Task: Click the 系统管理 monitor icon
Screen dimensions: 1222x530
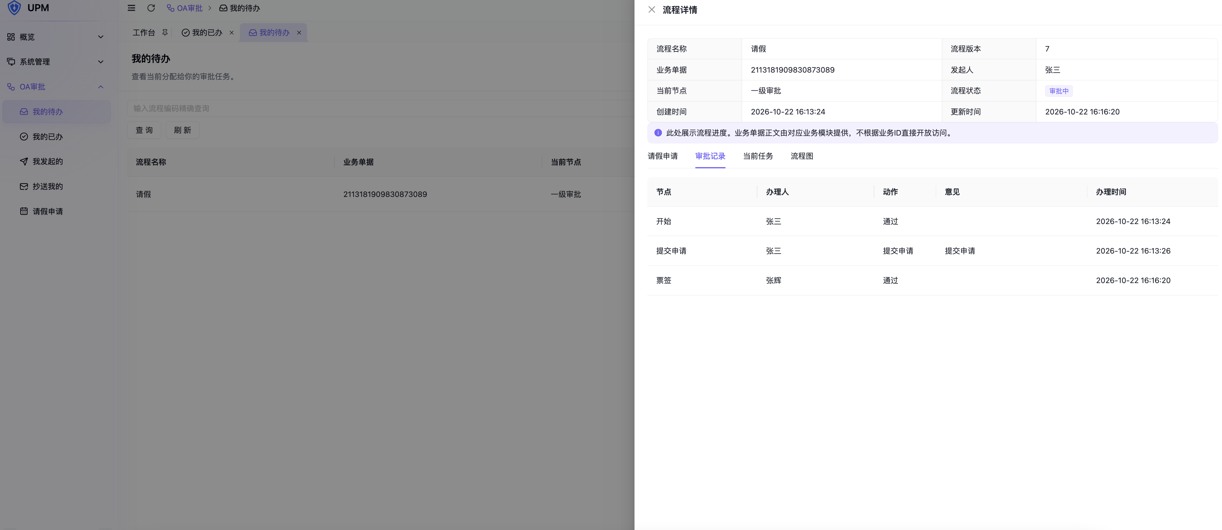Action: pos(11,62)
